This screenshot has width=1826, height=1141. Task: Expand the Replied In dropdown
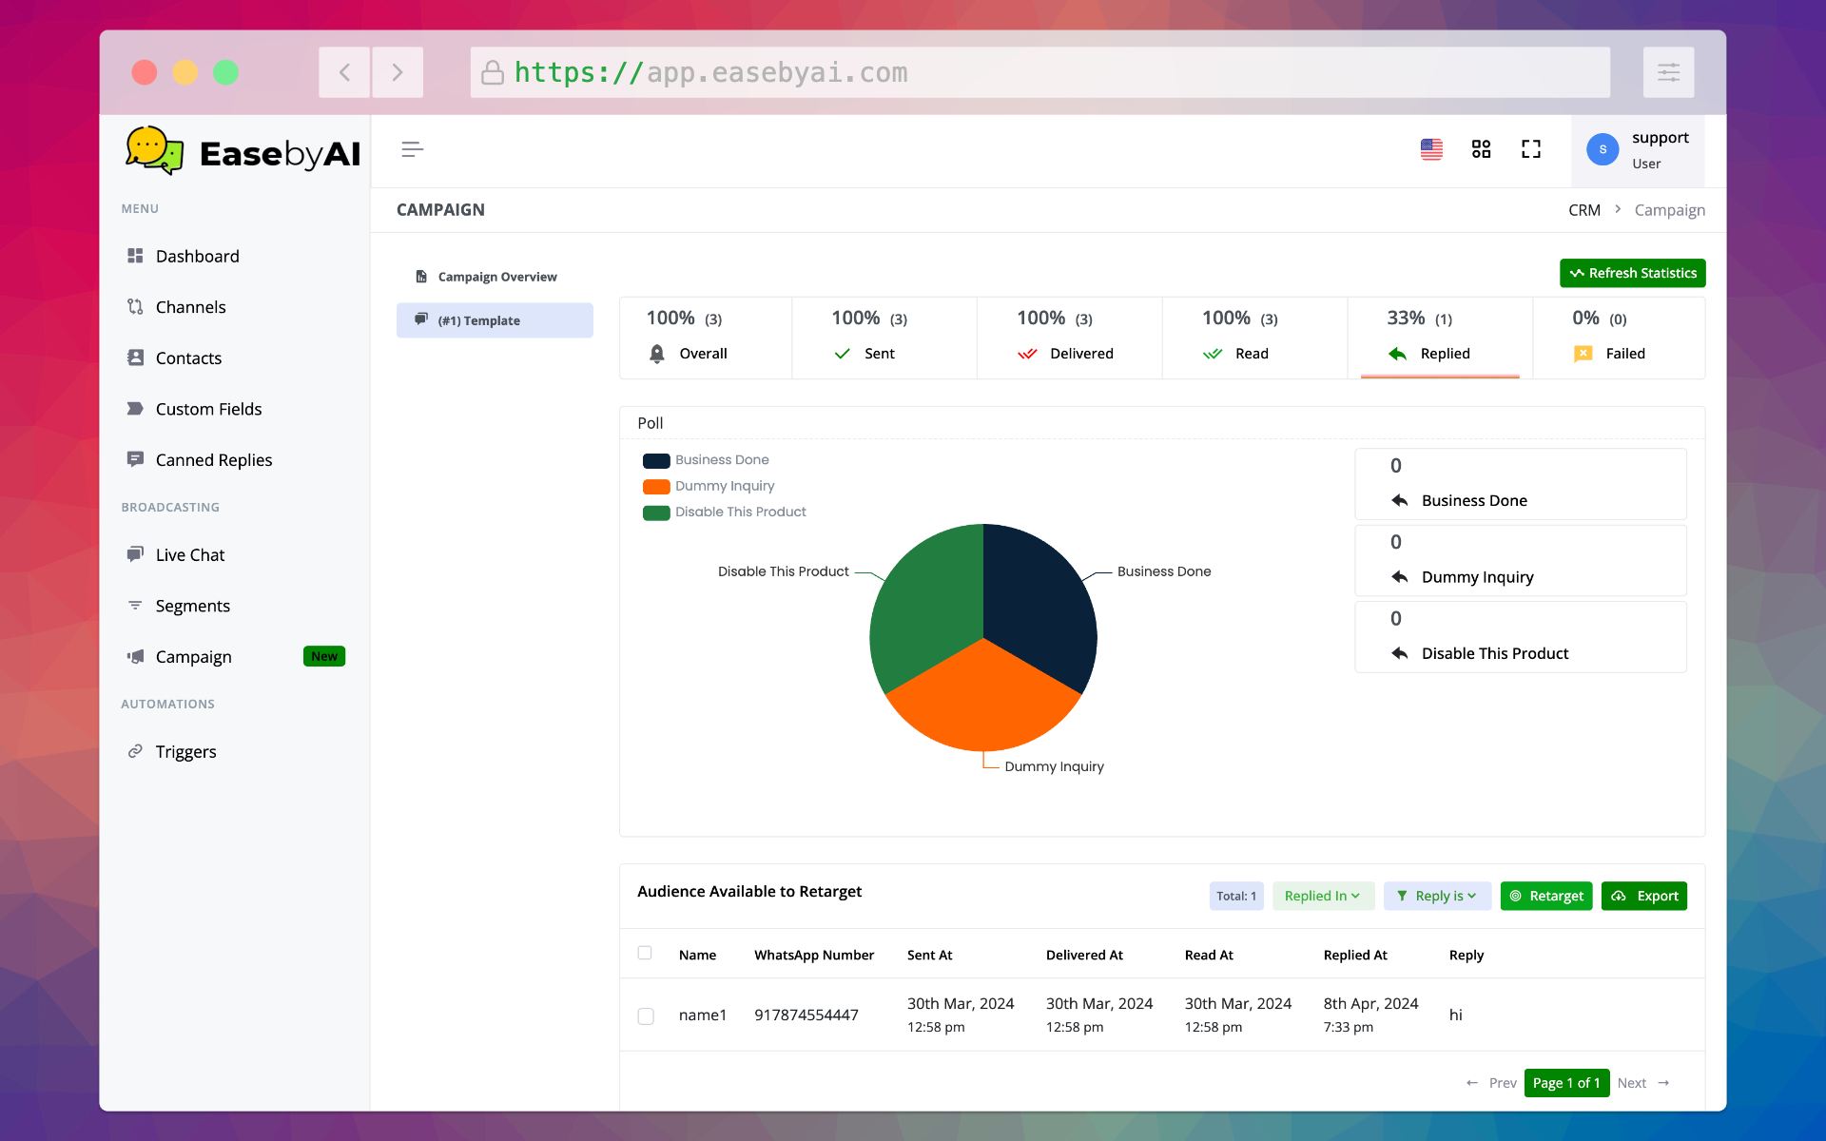1322,896
